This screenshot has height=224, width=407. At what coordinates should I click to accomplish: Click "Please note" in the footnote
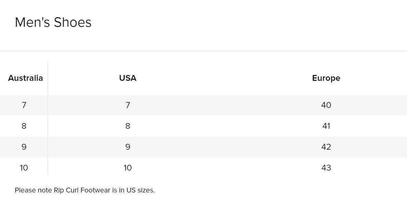33,190
